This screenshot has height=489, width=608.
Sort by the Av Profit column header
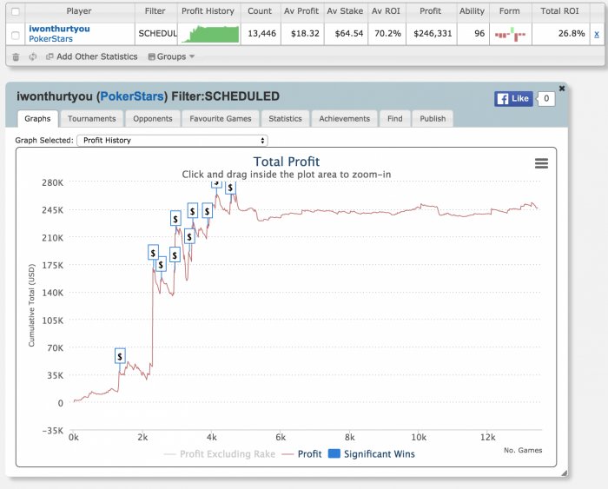[x=301, y=11]
